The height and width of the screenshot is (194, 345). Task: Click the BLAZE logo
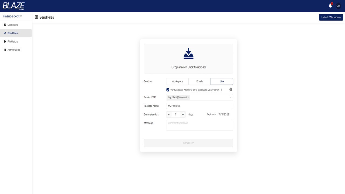[14, 6]
